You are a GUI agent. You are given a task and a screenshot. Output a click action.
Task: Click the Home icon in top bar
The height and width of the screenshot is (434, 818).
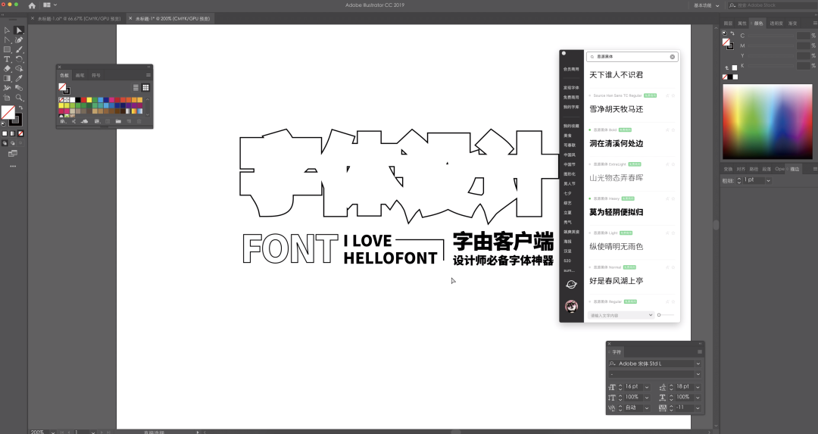click(x=32, y=5)
